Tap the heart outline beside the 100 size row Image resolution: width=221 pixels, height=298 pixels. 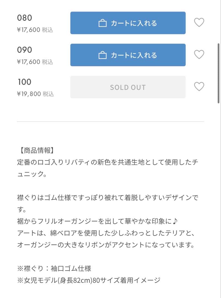[199, 87]
